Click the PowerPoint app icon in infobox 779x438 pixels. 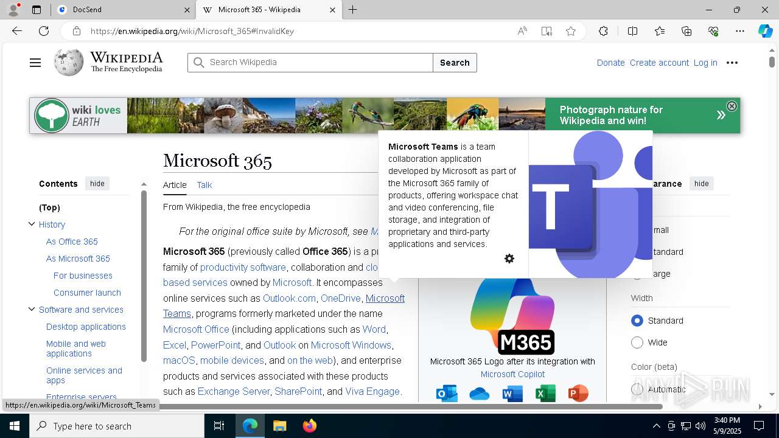(x=578, y=394)
